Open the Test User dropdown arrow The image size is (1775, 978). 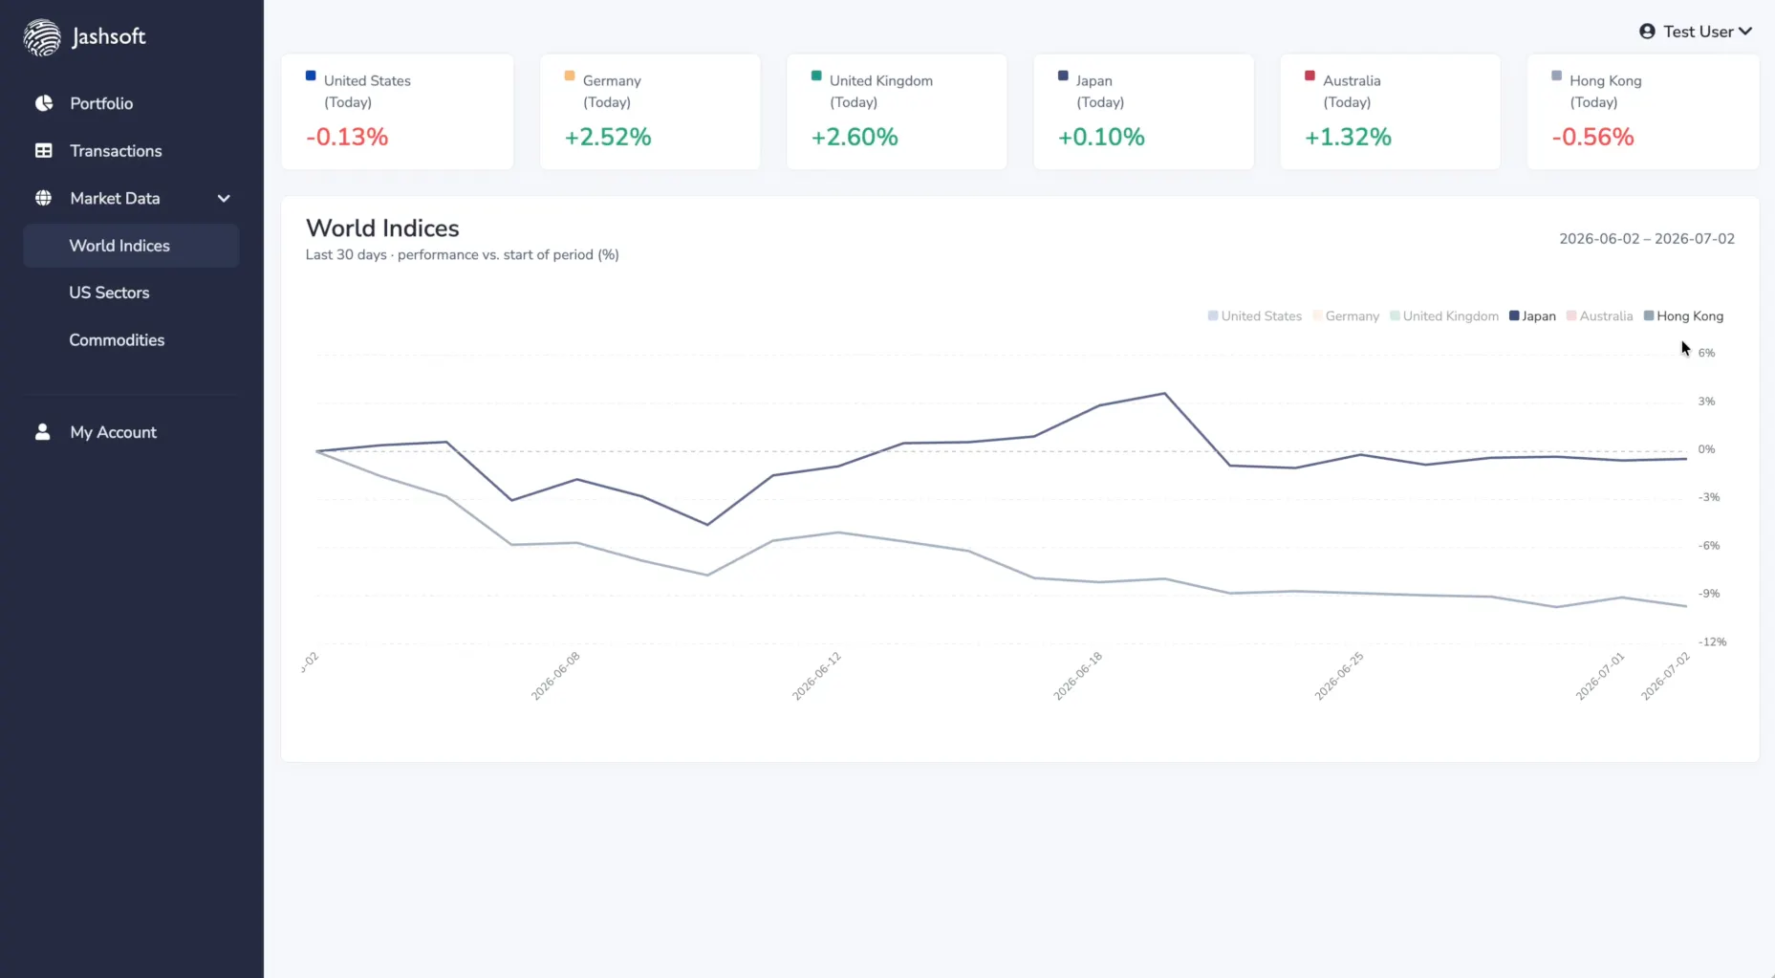point(1745,32)
